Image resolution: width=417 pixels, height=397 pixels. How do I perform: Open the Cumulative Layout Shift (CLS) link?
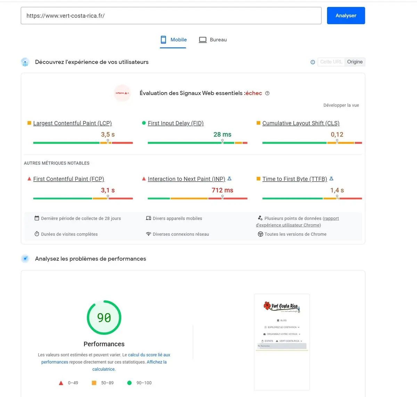pos(301,123)
